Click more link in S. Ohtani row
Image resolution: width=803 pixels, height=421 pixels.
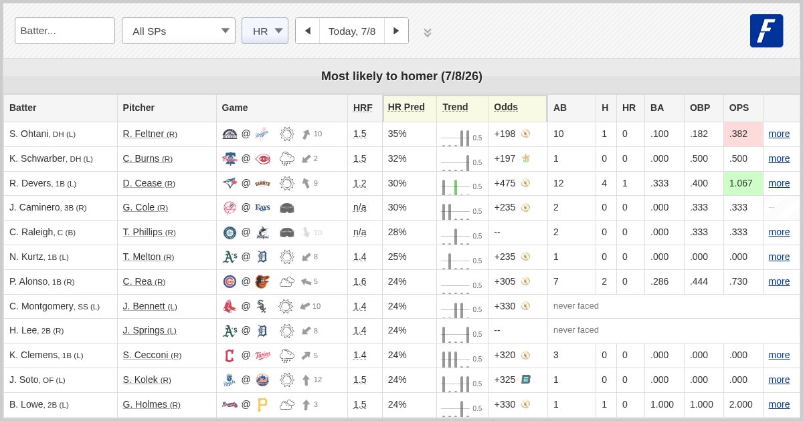779,134
